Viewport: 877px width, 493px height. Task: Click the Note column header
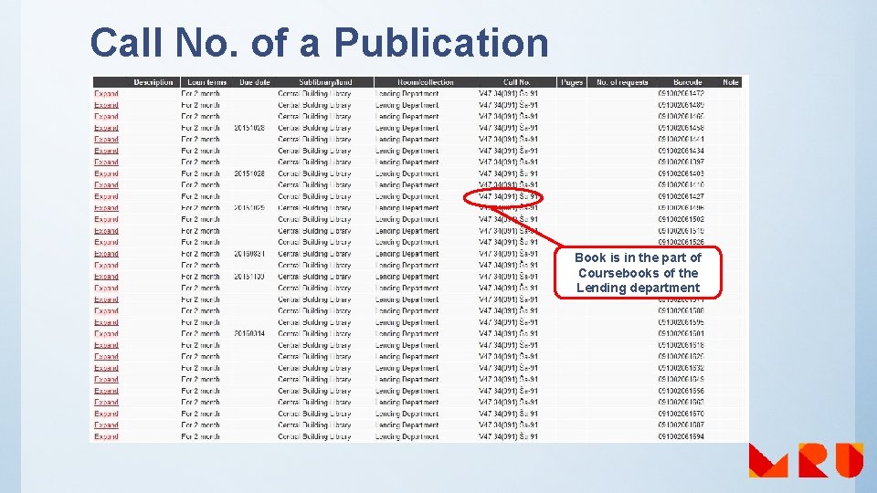[731, 82]
